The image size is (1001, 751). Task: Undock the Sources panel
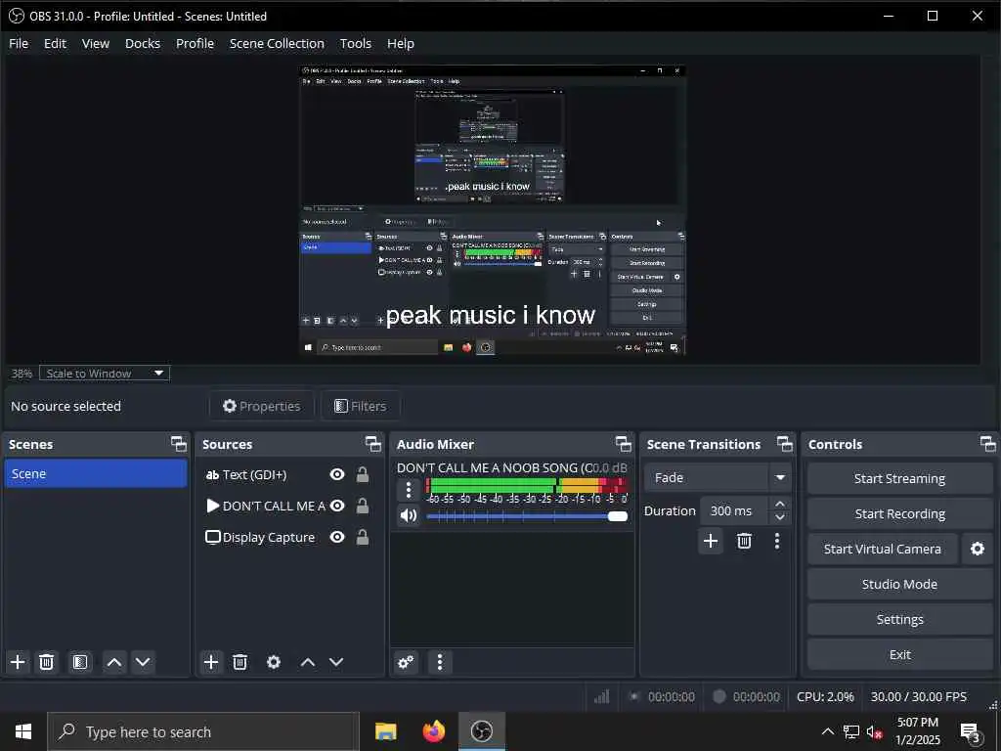372,444
